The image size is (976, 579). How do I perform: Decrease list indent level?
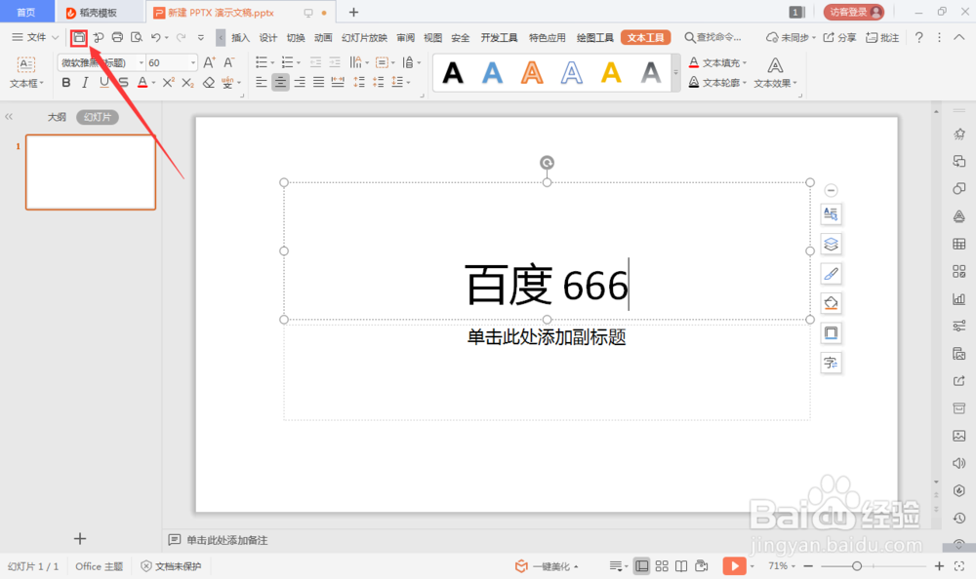pyautogui.click(x=315, y=62)
